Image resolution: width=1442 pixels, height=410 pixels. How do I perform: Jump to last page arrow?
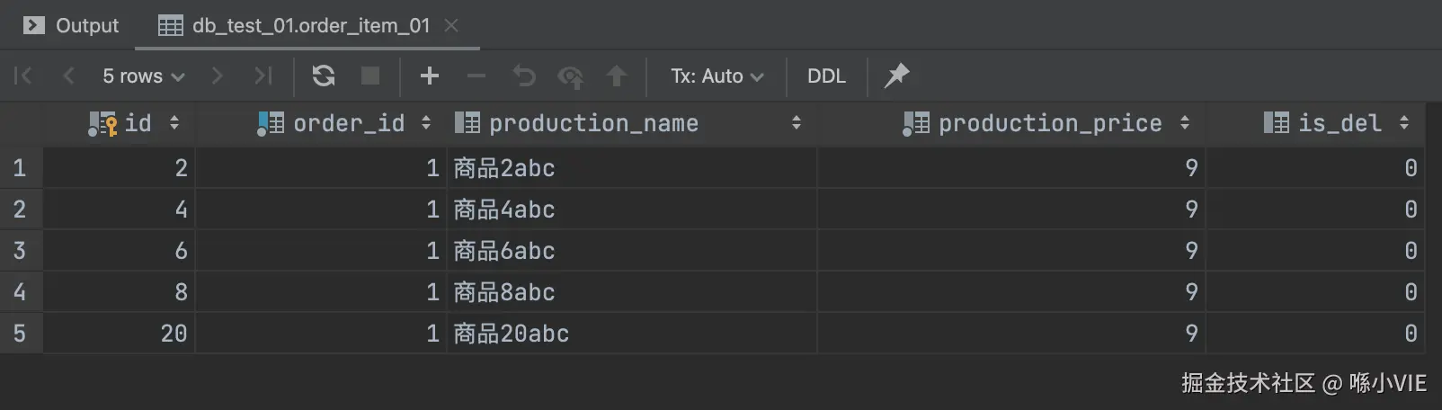coord(263,76)
